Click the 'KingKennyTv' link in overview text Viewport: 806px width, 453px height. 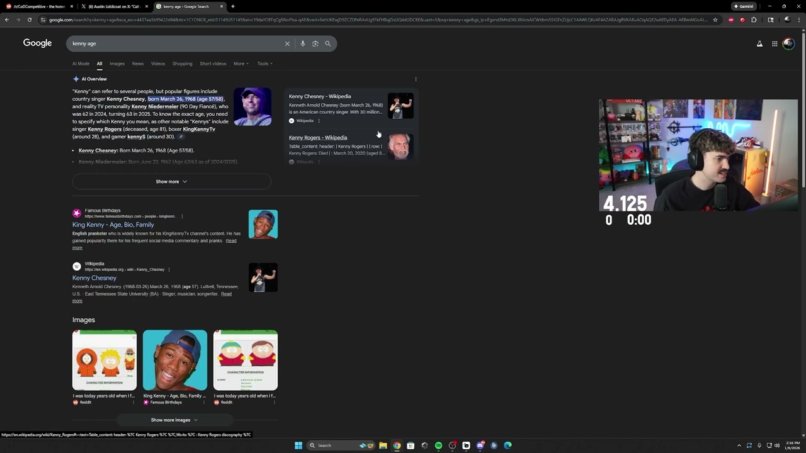199,129
